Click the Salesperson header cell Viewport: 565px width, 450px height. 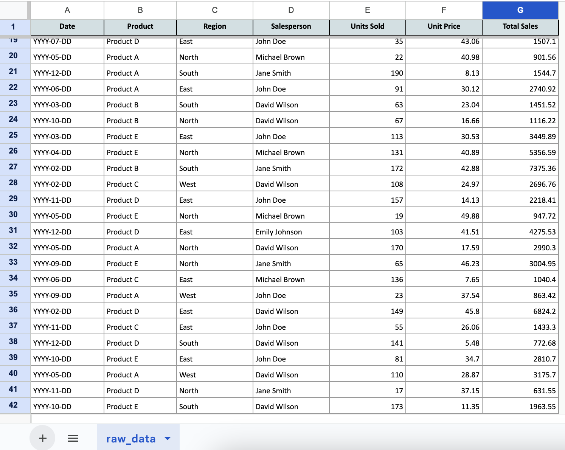point(291,26)
